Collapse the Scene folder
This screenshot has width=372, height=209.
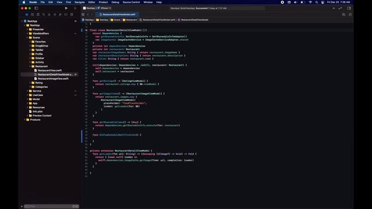pyautogui.click(x=27, y=37)
